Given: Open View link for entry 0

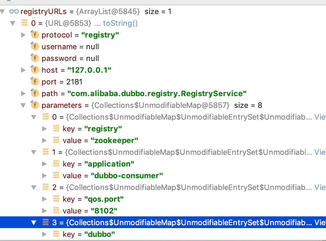Looking at the screenshot, I should 320,117.
